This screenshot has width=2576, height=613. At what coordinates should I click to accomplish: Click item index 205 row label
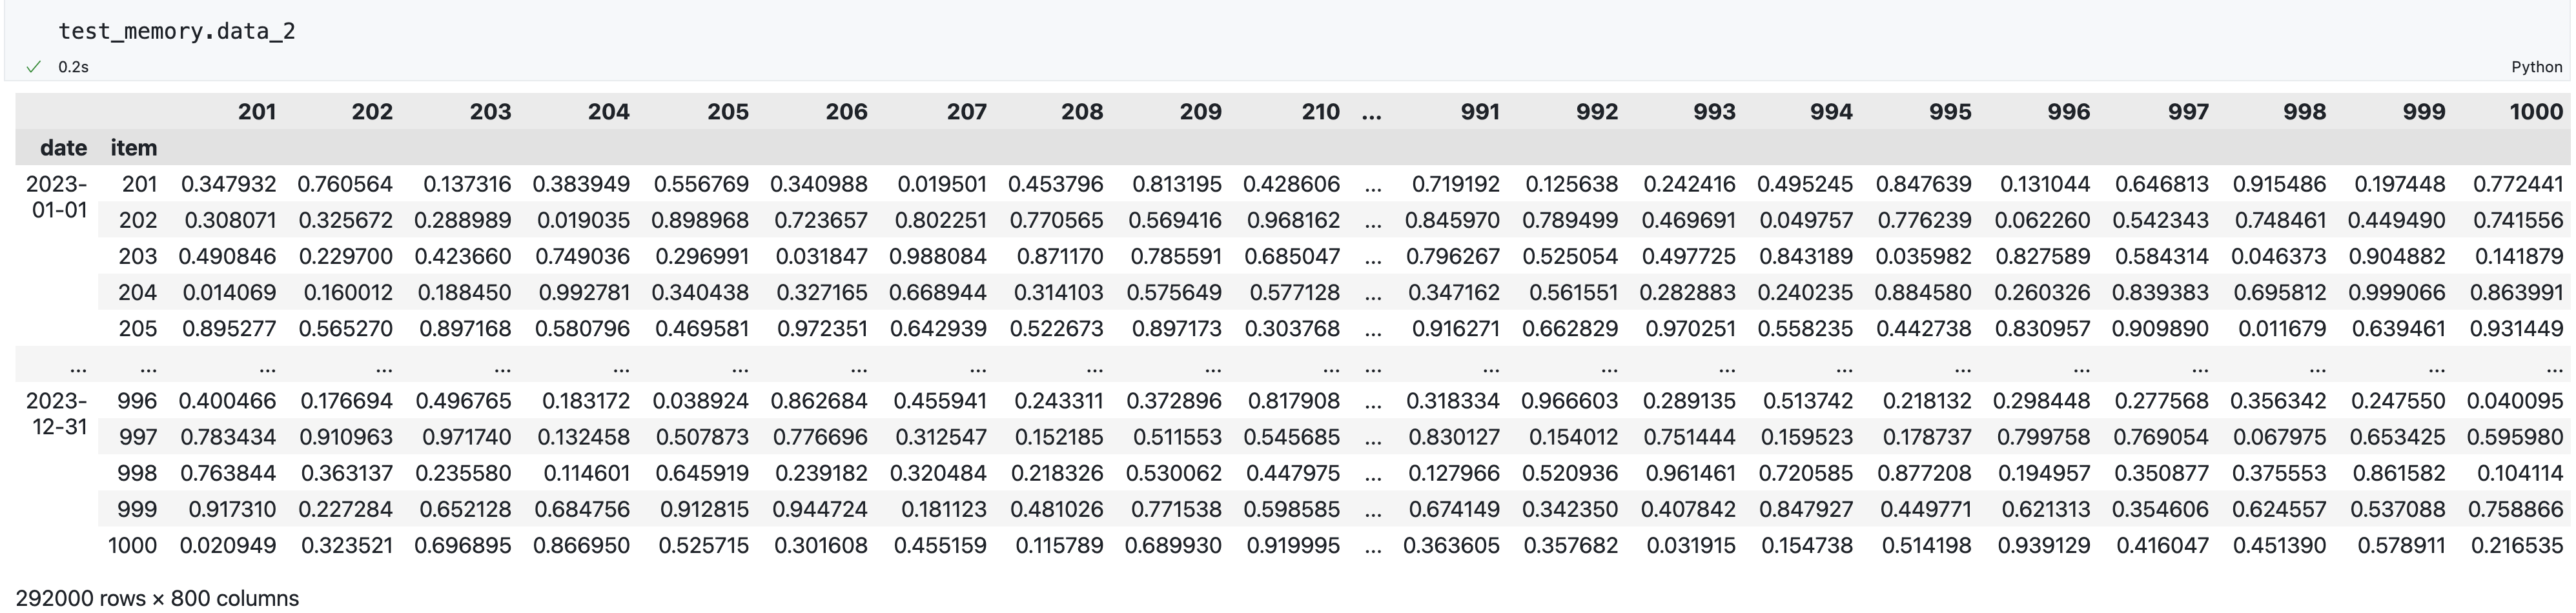coord(137,329)
